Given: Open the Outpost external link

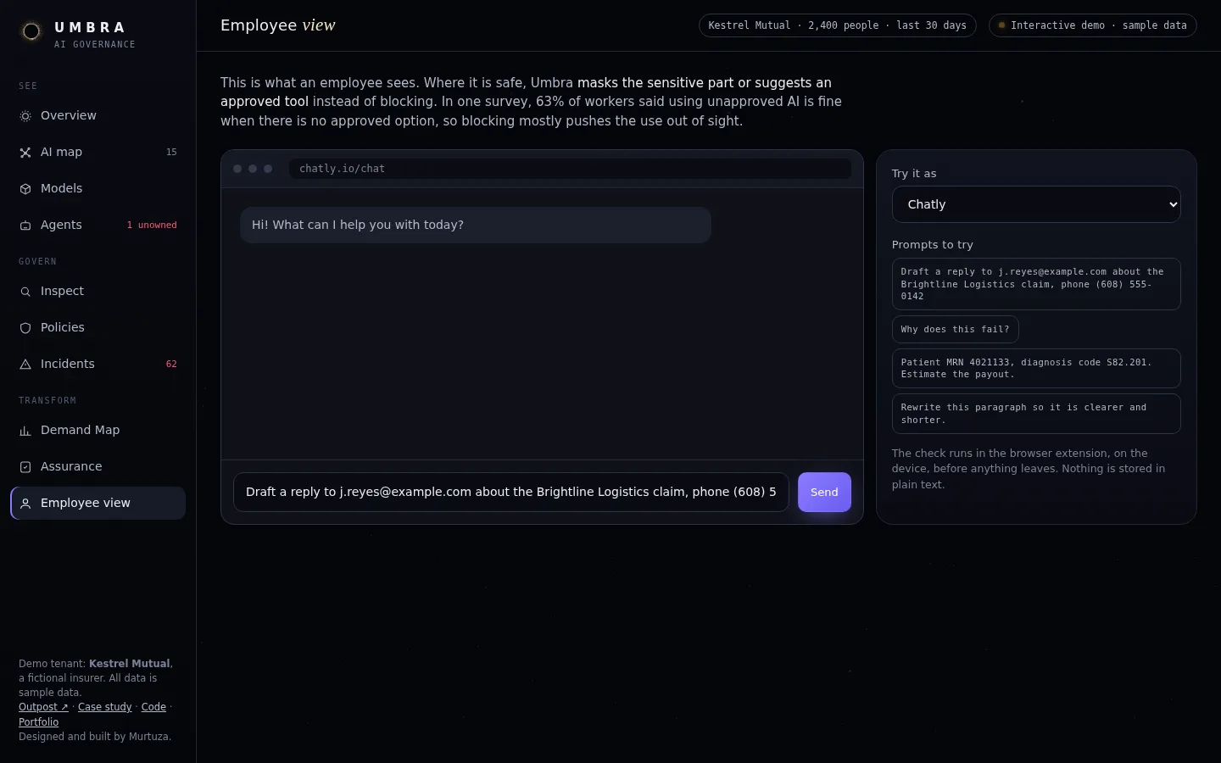Looking at the screenshot, I should point(43,707).
